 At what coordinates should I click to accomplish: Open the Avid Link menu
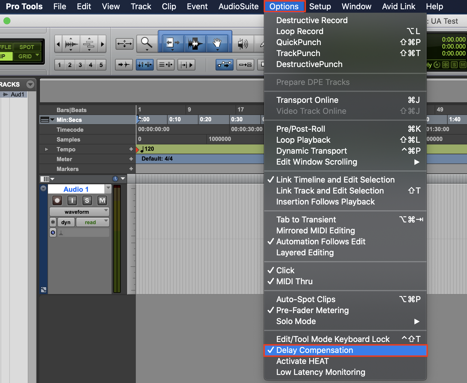399,6
